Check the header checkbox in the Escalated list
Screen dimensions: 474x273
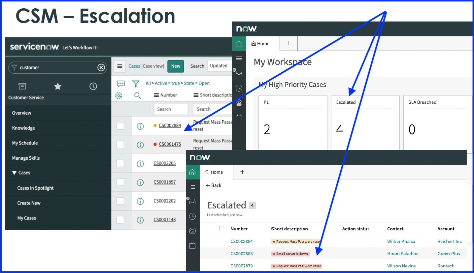pos(221,228)
